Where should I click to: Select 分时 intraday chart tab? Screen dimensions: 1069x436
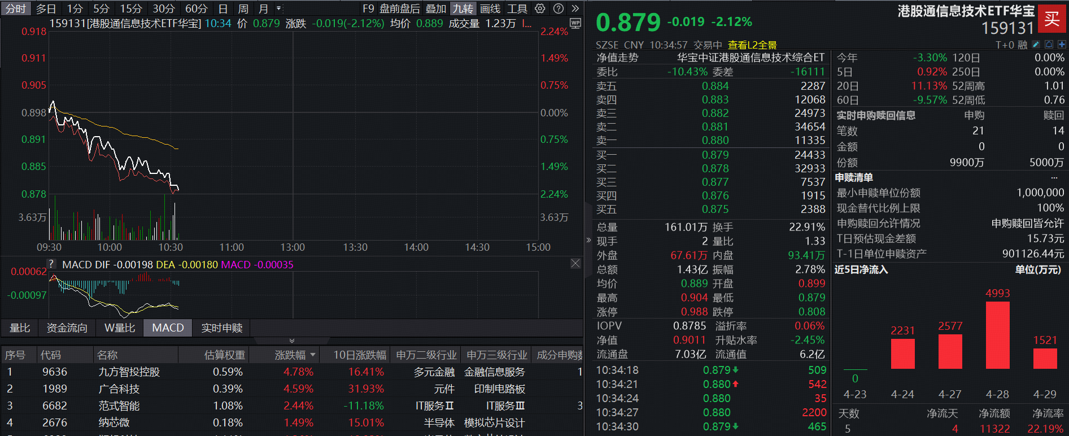16,8
